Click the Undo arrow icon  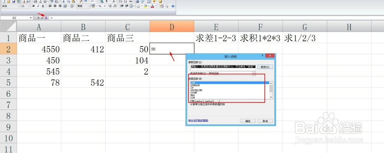coord(86,2)
